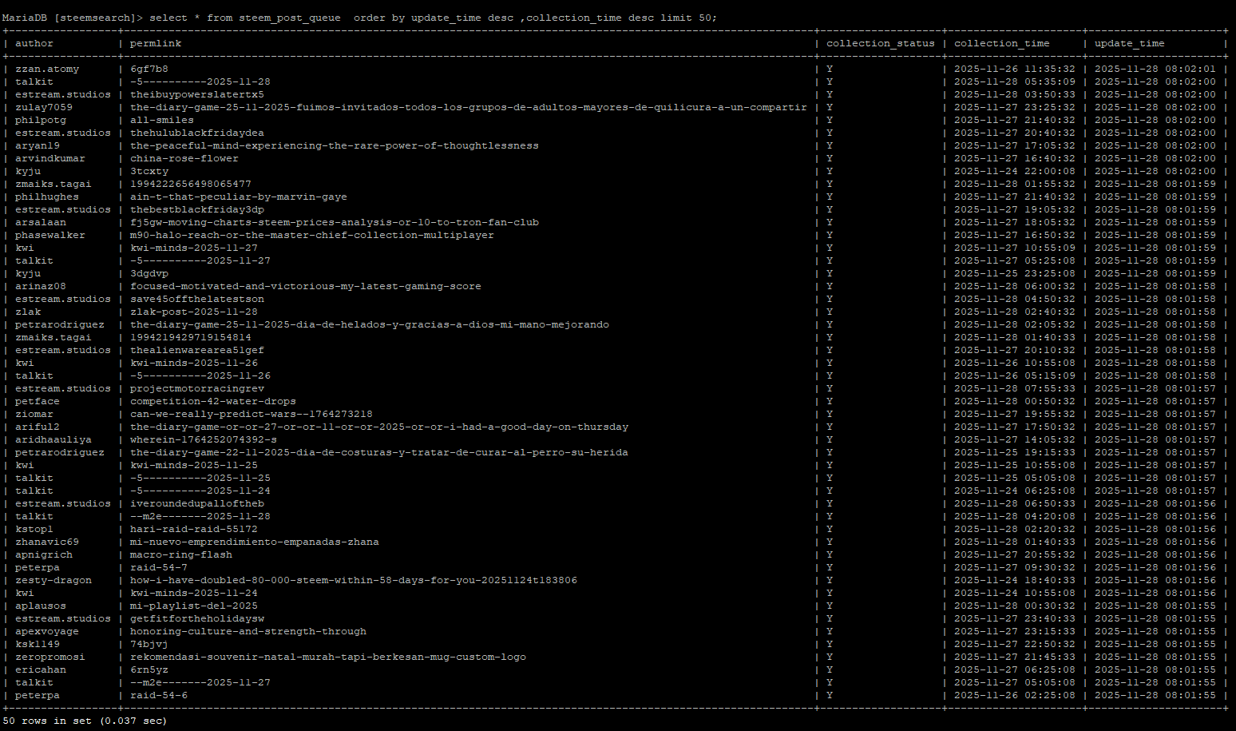This screenshot has height=731, width=1236.
Task: Select author 'aplausos'
Action: (41, 606)
